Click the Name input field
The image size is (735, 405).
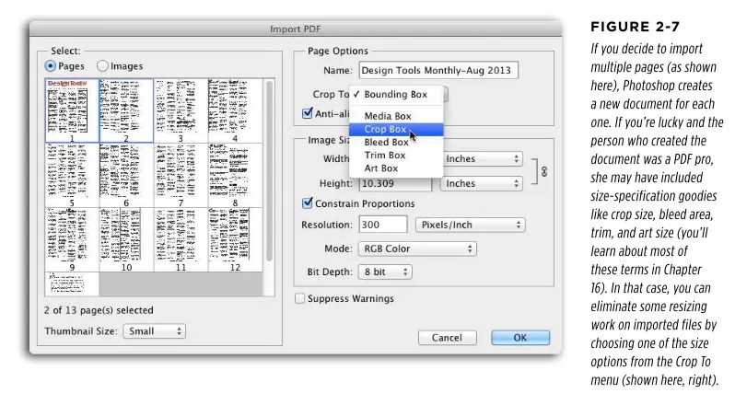point(438,70)
